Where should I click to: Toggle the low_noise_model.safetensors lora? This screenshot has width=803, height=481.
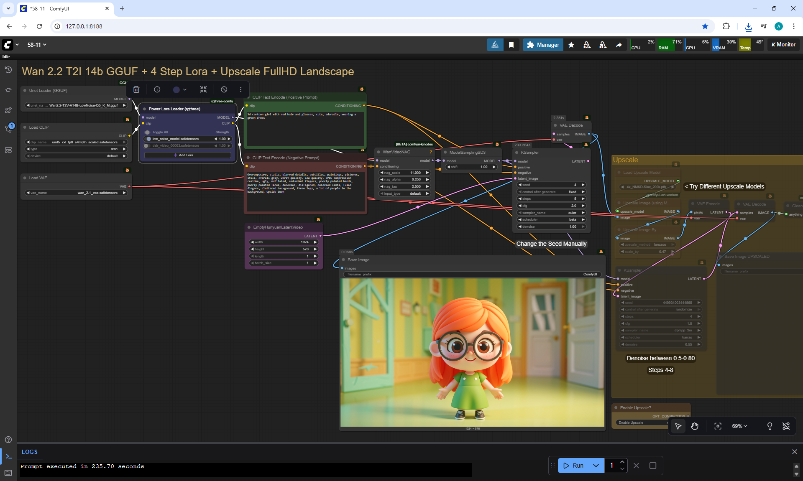[148, 139]
